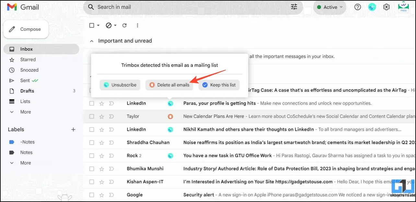The height and width of the screenshot is (202, 416).
Task: Click Trimbox icon on Paras profile LinkedIn row
Action: tap(170, 103)
